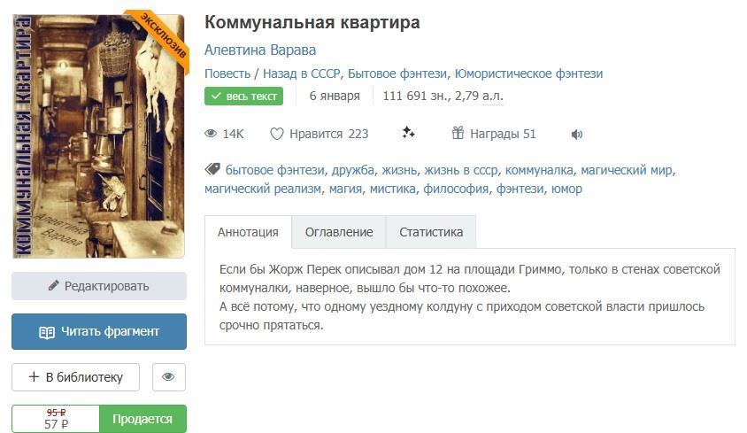This screenshot has width=747, height=433.
Task: Click the heart icon to like the book
Action: tap(277, 134)
